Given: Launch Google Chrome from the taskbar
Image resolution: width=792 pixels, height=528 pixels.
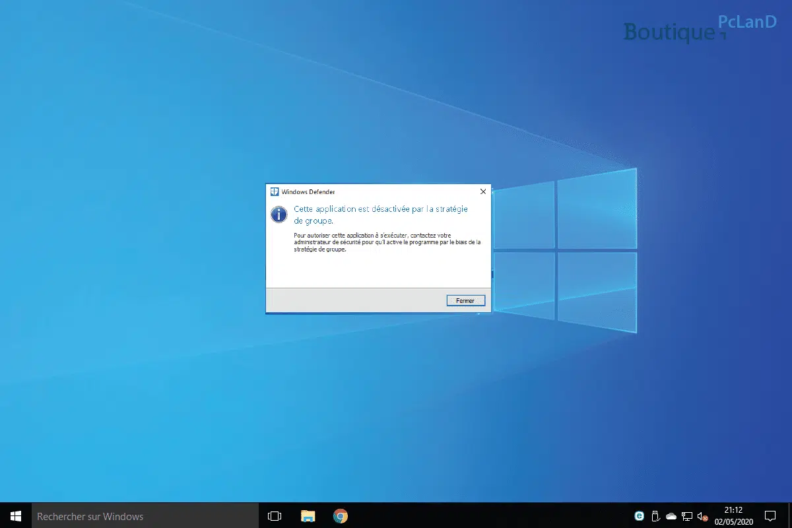Looking at the screenshot, I should coord(340,516).
